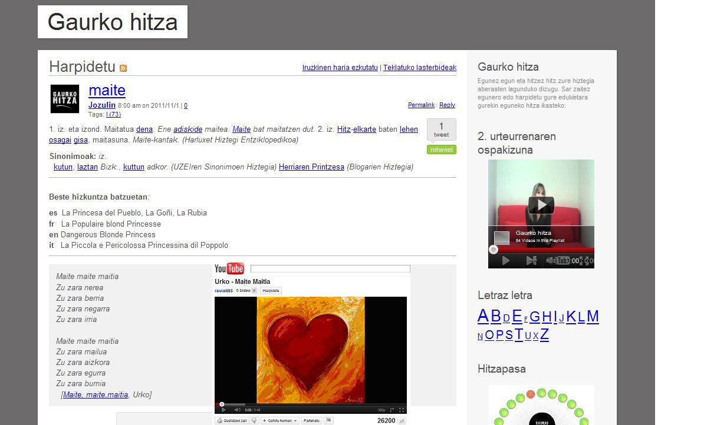
Task: Click the dislike thumbs-down icon
Action: click(254, 420)
